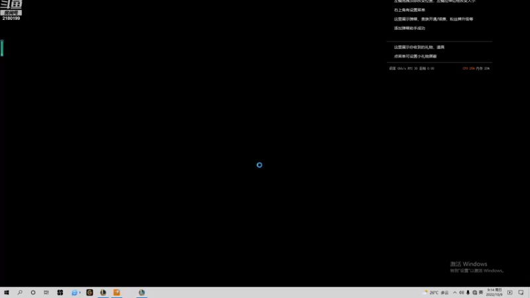Click the line 点菜单可设置小礼物屏蔽
Screen dimensions: 530x298
point(415,56)
